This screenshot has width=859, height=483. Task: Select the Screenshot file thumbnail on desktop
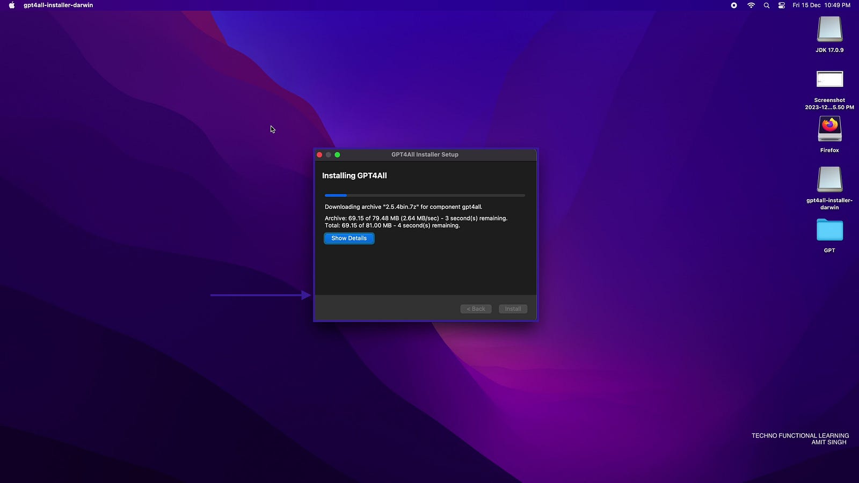(x=829, y=79)
